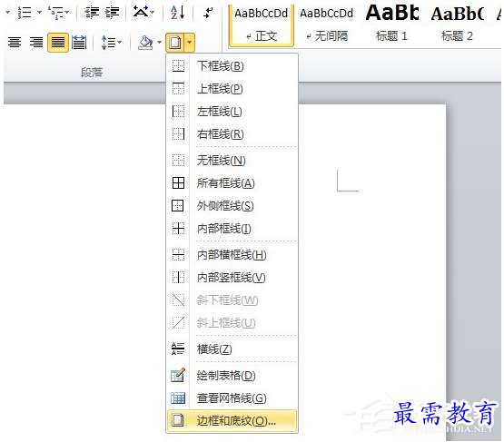Apply the 标题 1 style
Image resolution: width=504 pixels, height=442 pixels.
click(391, 25)
